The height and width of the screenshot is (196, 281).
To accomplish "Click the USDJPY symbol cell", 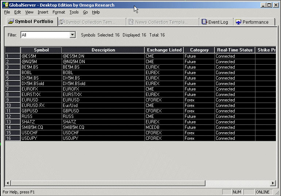I will point(41,138).
